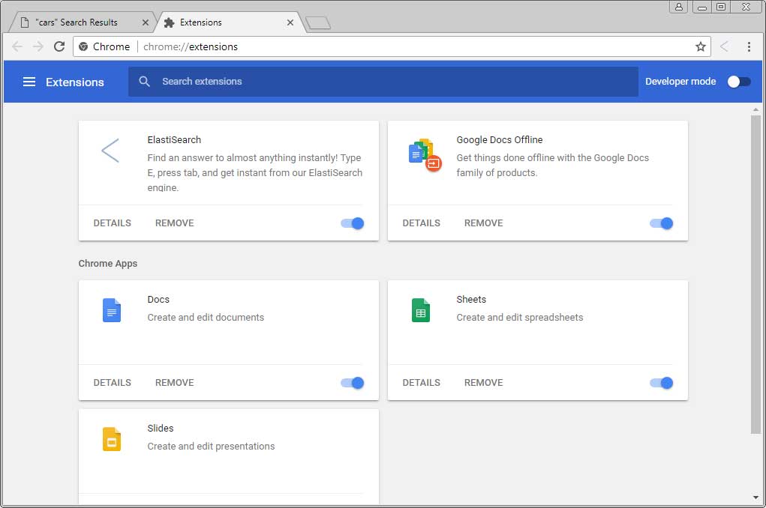
Task: Switch to "cars" Search Results tab
Action: pos(83,22)
